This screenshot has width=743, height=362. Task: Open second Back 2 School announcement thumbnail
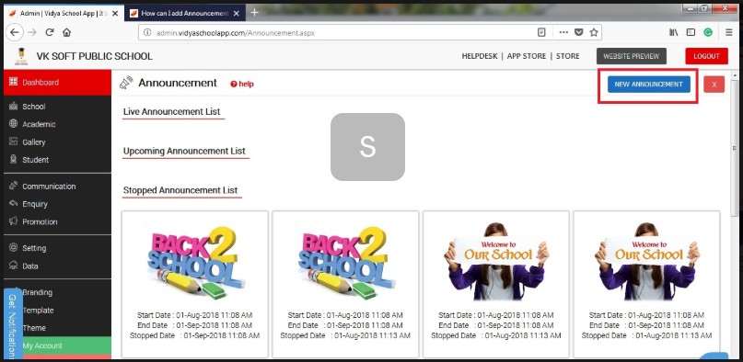coord(346,264)
